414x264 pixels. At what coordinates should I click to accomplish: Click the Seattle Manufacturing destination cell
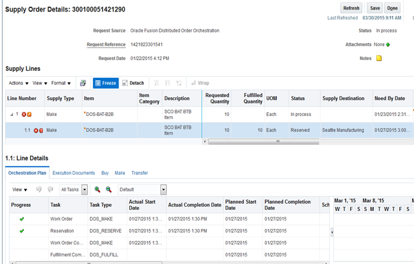tap(346, 130)
